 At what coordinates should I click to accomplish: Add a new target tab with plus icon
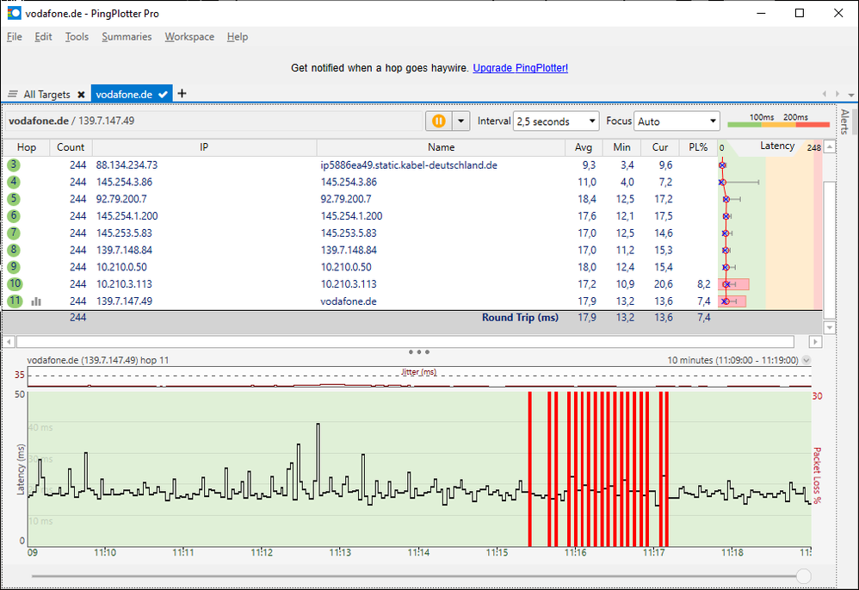point(182,94)
